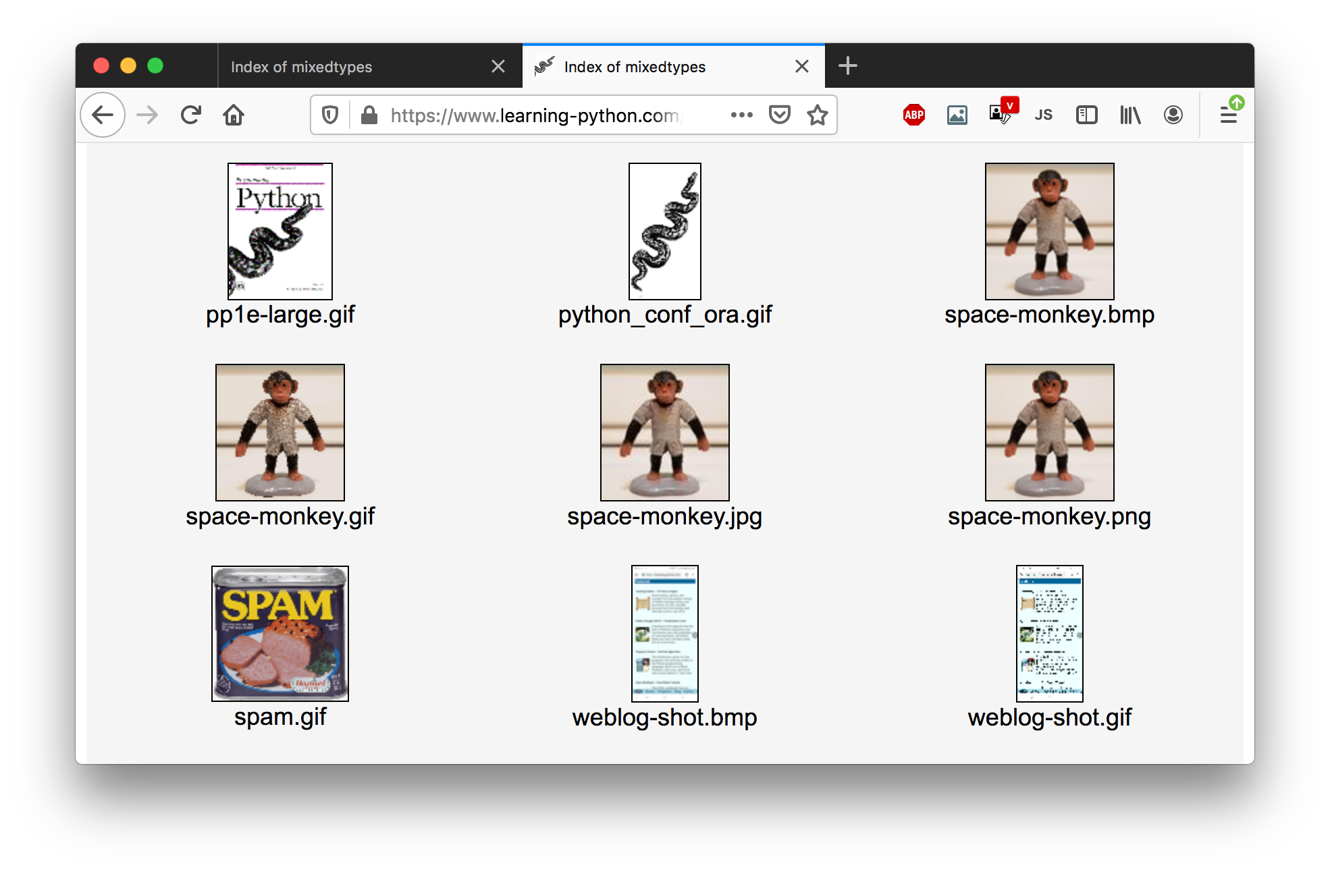Open the spam.gif thumbnail image
The width and height of the screenshot is (1330, 872).
[x=280, y=633]
